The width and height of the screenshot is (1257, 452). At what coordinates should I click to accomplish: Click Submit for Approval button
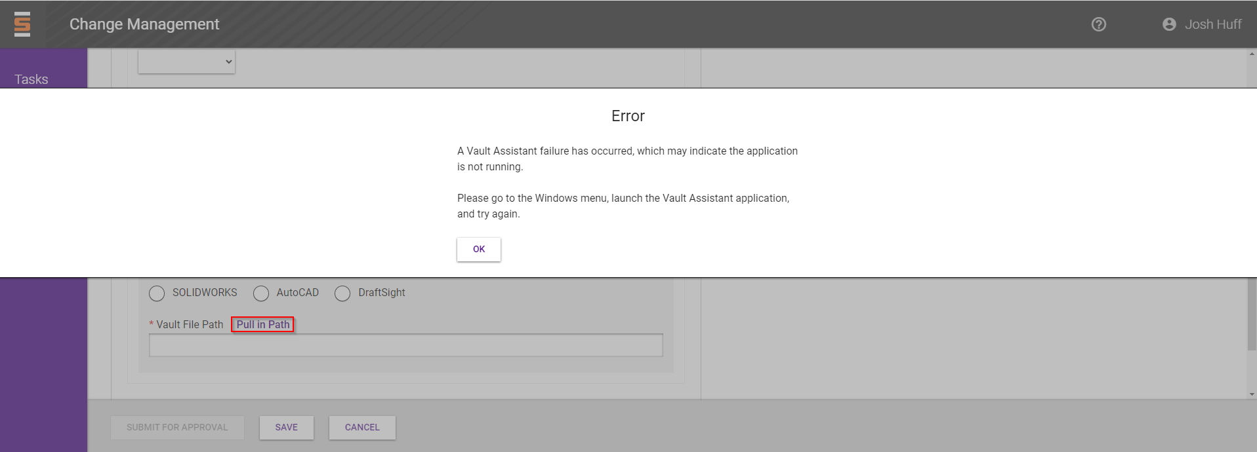tap(177, 427)
